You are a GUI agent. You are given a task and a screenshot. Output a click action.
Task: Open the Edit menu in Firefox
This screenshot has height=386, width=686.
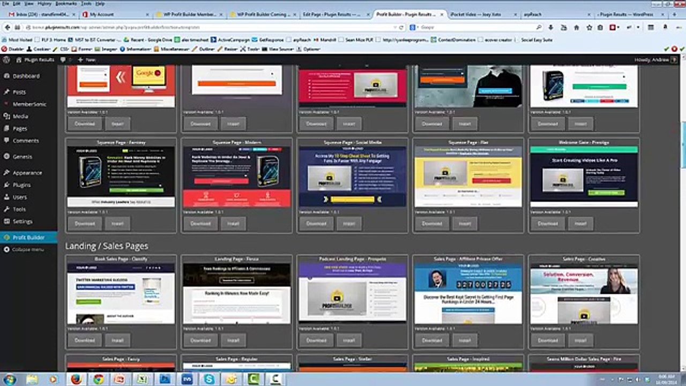[16, 4]
